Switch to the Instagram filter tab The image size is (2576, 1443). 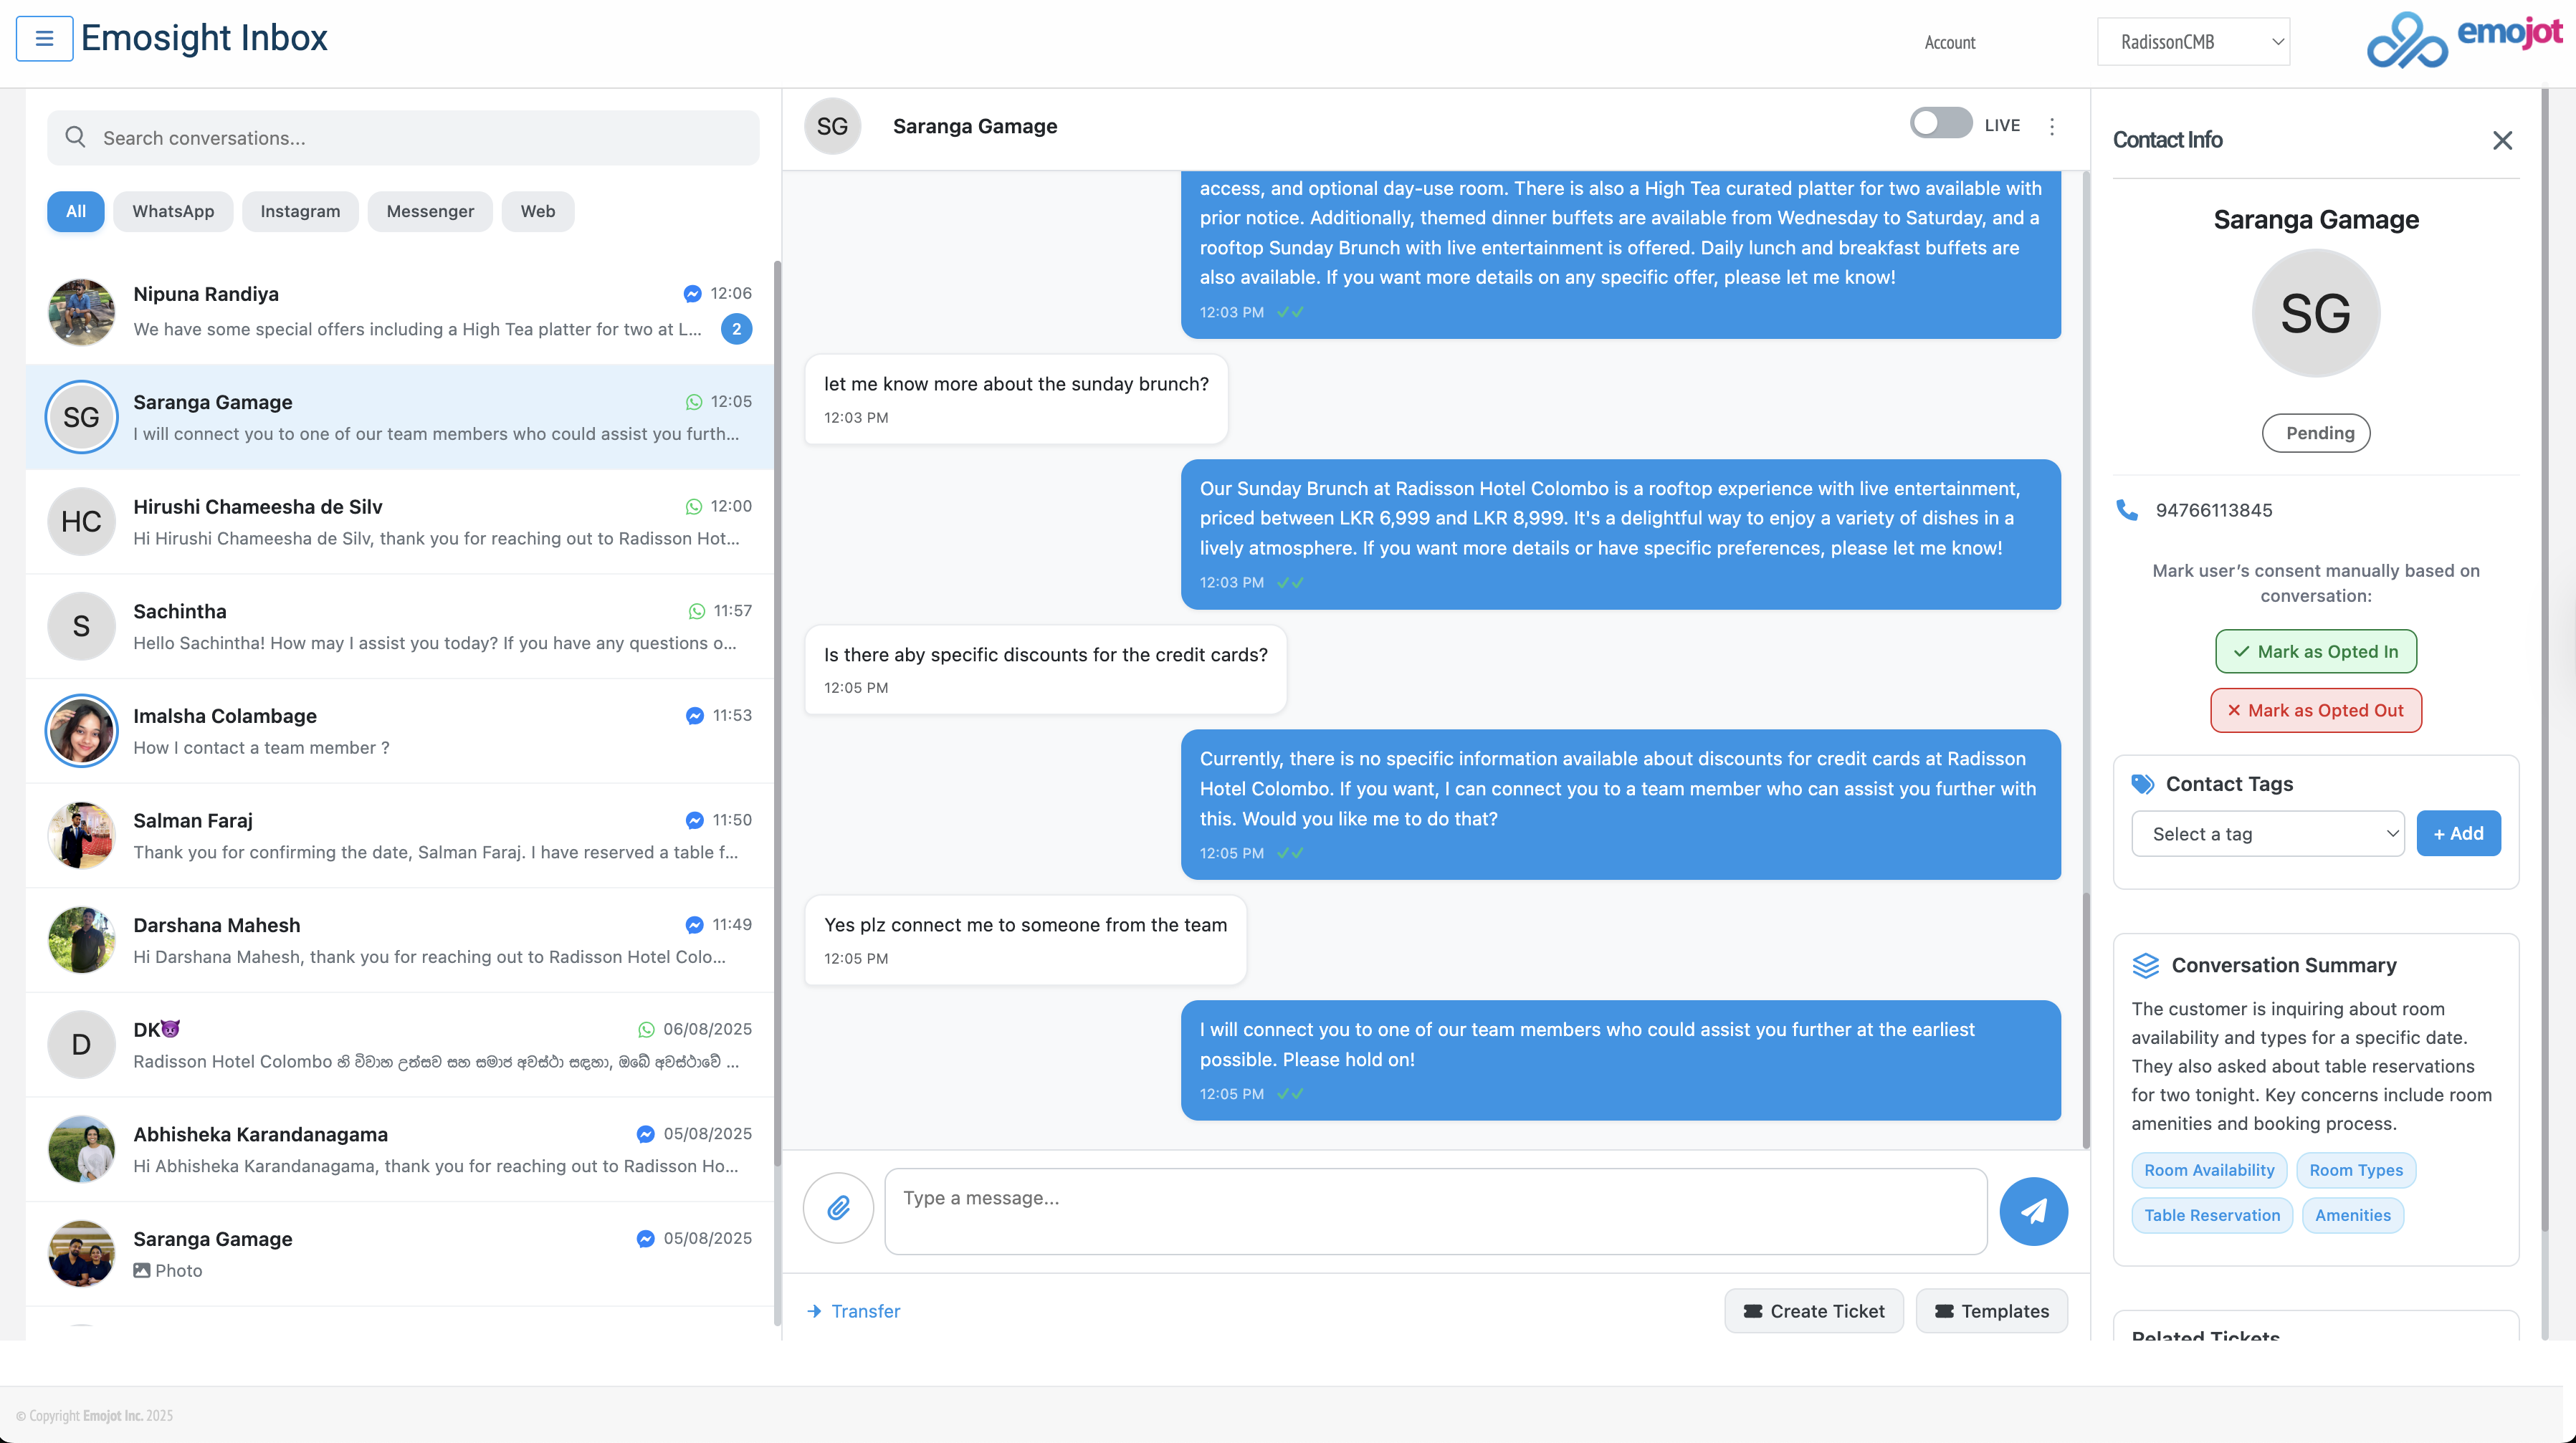coord(300,211)
